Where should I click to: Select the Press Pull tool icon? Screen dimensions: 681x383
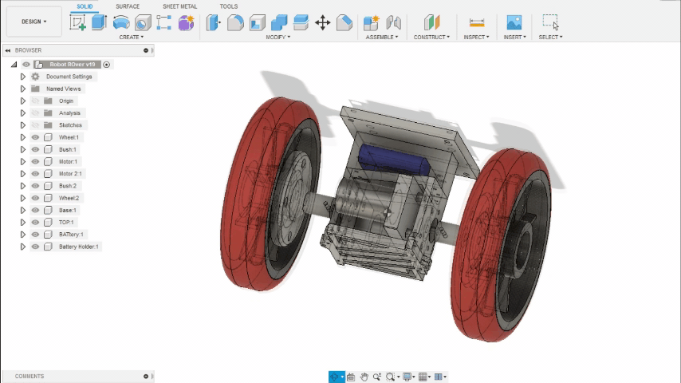[214, 22]
